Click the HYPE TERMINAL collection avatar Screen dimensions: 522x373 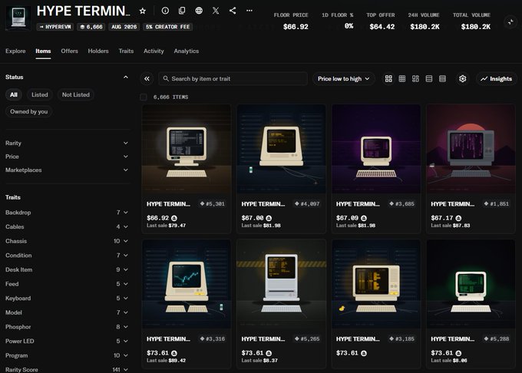click(18, 18)
